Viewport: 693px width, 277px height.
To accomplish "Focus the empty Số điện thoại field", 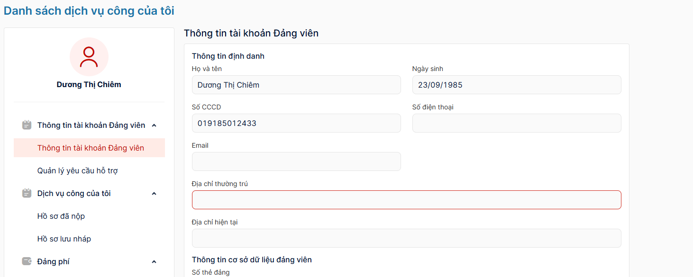I will tap(517, 123).
